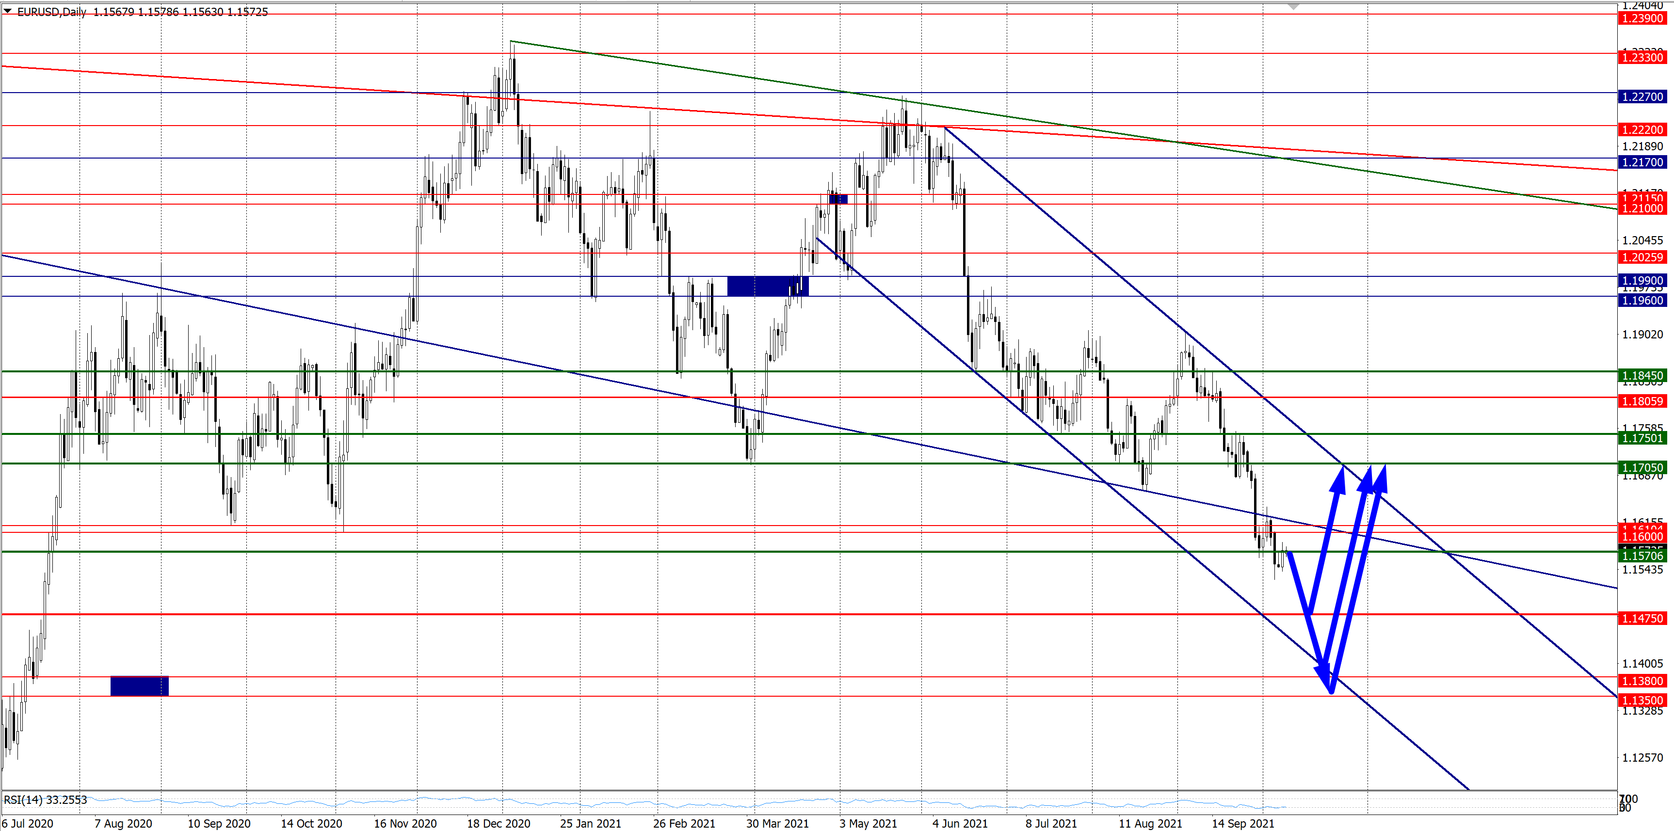1674x831 pixels.
Task: Click the black triangle beside EURUSD,Daily
Action: coord(8,11)
